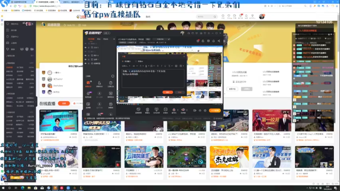Click the pencil edit icon beside stream title

(x=169, y=39)
